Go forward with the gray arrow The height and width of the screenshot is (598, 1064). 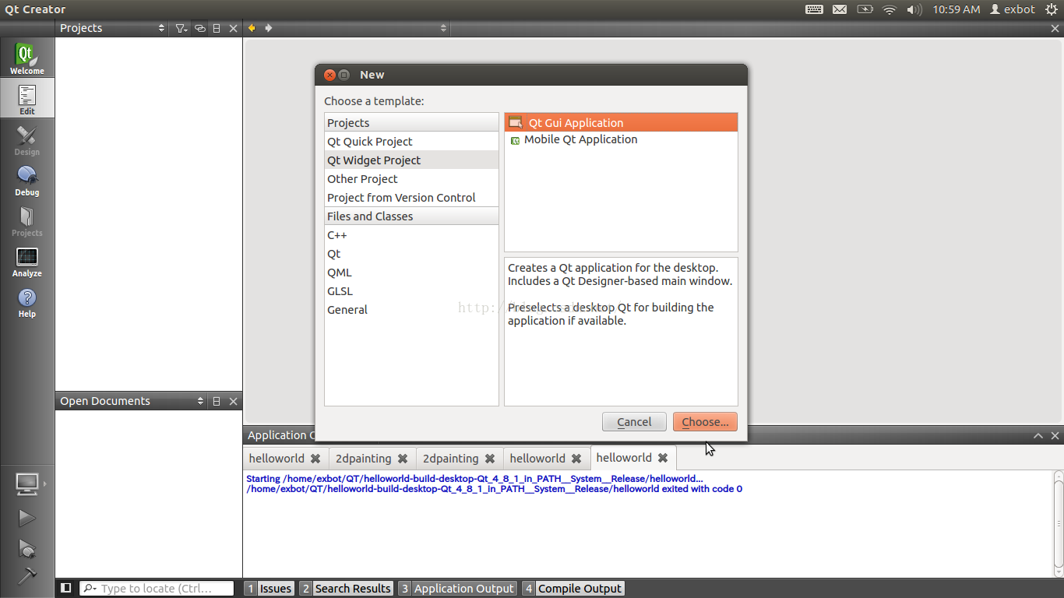(269, 28)
